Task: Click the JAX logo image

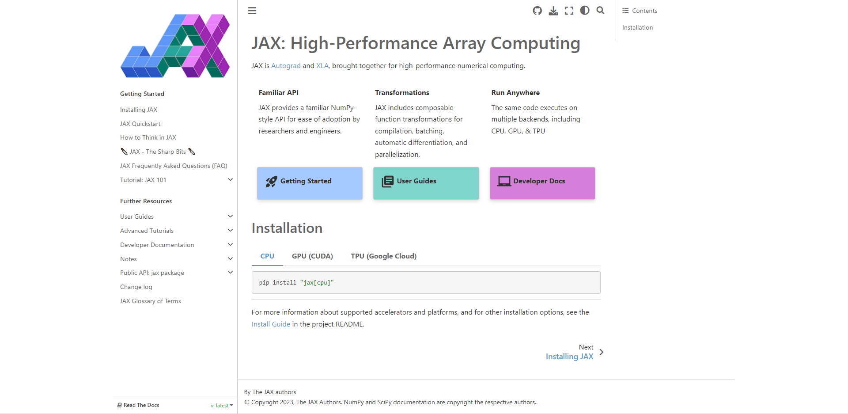Action: coord(175,46)
